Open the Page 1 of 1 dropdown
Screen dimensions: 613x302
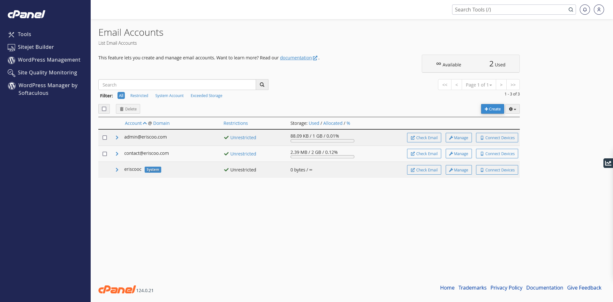pos(479,85)
